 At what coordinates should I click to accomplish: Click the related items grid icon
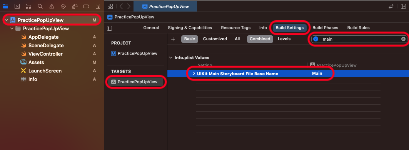[x=110, y=7]
